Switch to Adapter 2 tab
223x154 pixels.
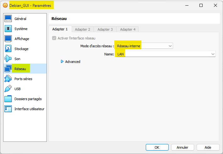tap(83, 29)
